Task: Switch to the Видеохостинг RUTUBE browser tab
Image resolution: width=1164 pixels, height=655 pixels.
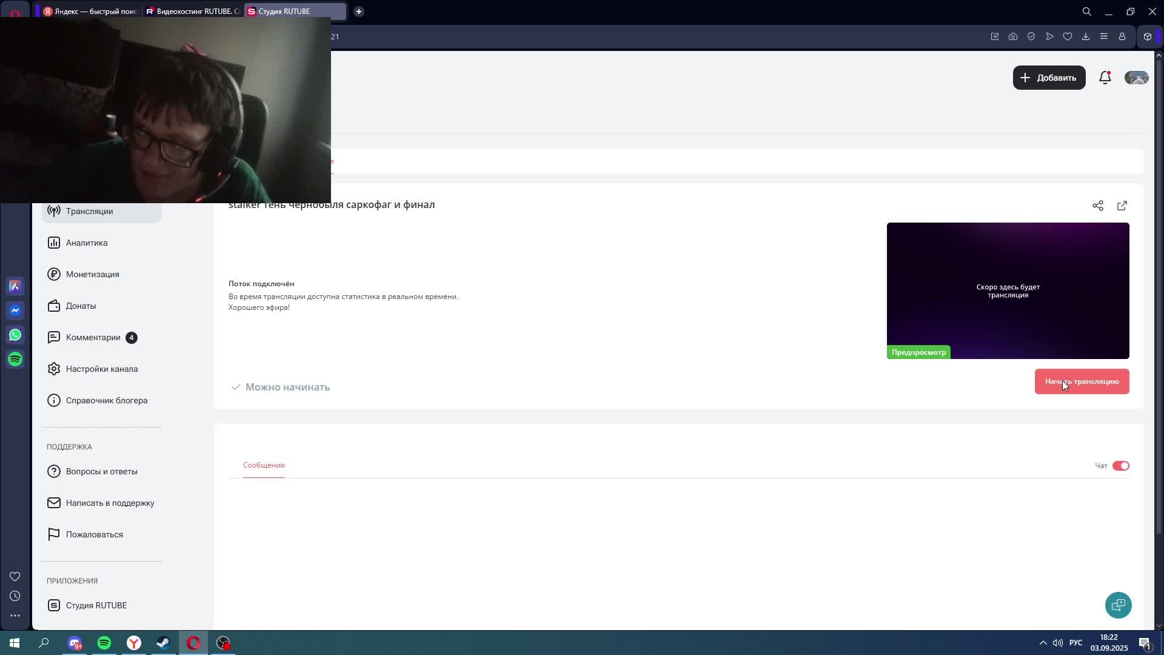Action: tap(193, 12)
